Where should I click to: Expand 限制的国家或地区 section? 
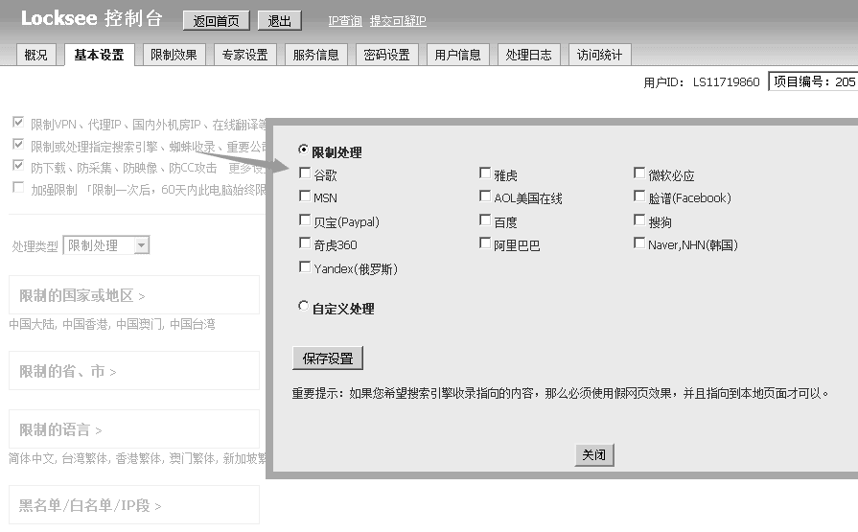134,295
